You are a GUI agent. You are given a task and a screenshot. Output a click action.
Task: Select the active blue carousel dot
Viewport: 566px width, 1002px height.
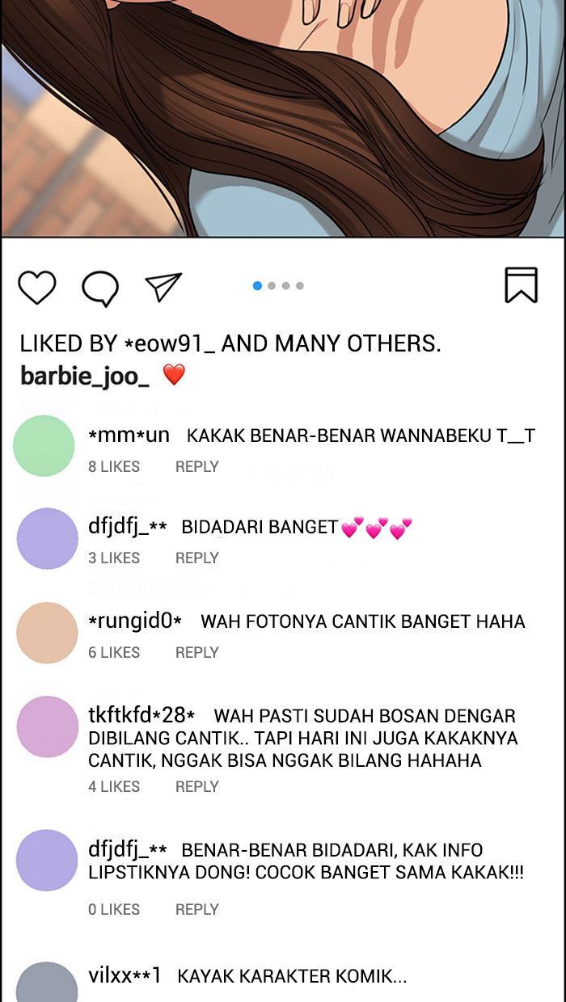(257, 285)
